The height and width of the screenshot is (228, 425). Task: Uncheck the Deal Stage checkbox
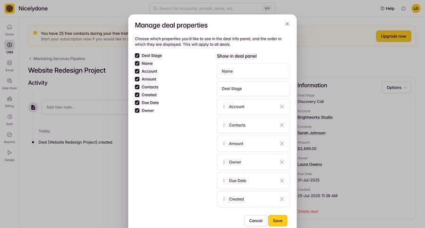pos(137,56)
